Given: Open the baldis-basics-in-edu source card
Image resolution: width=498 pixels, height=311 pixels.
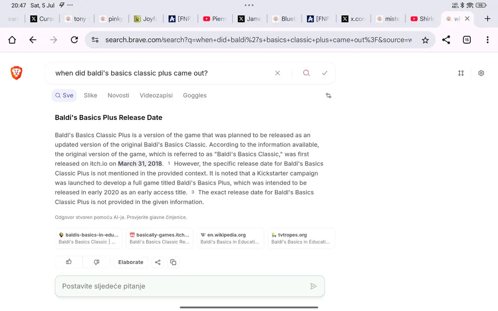Looking at the screenshot, I should [89, 238].
